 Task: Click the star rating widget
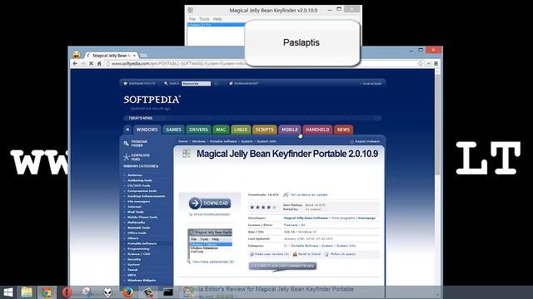tap(263, 207)
